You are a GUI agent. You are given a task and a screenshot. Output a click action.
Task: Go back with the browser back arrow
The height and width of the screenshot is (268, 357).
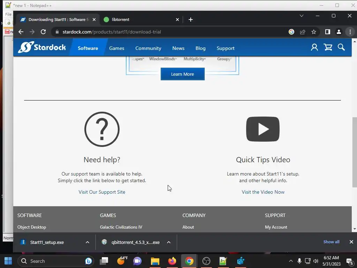point(21,32)
